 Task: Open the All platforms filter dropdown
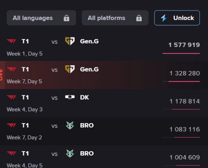(115, 18)
